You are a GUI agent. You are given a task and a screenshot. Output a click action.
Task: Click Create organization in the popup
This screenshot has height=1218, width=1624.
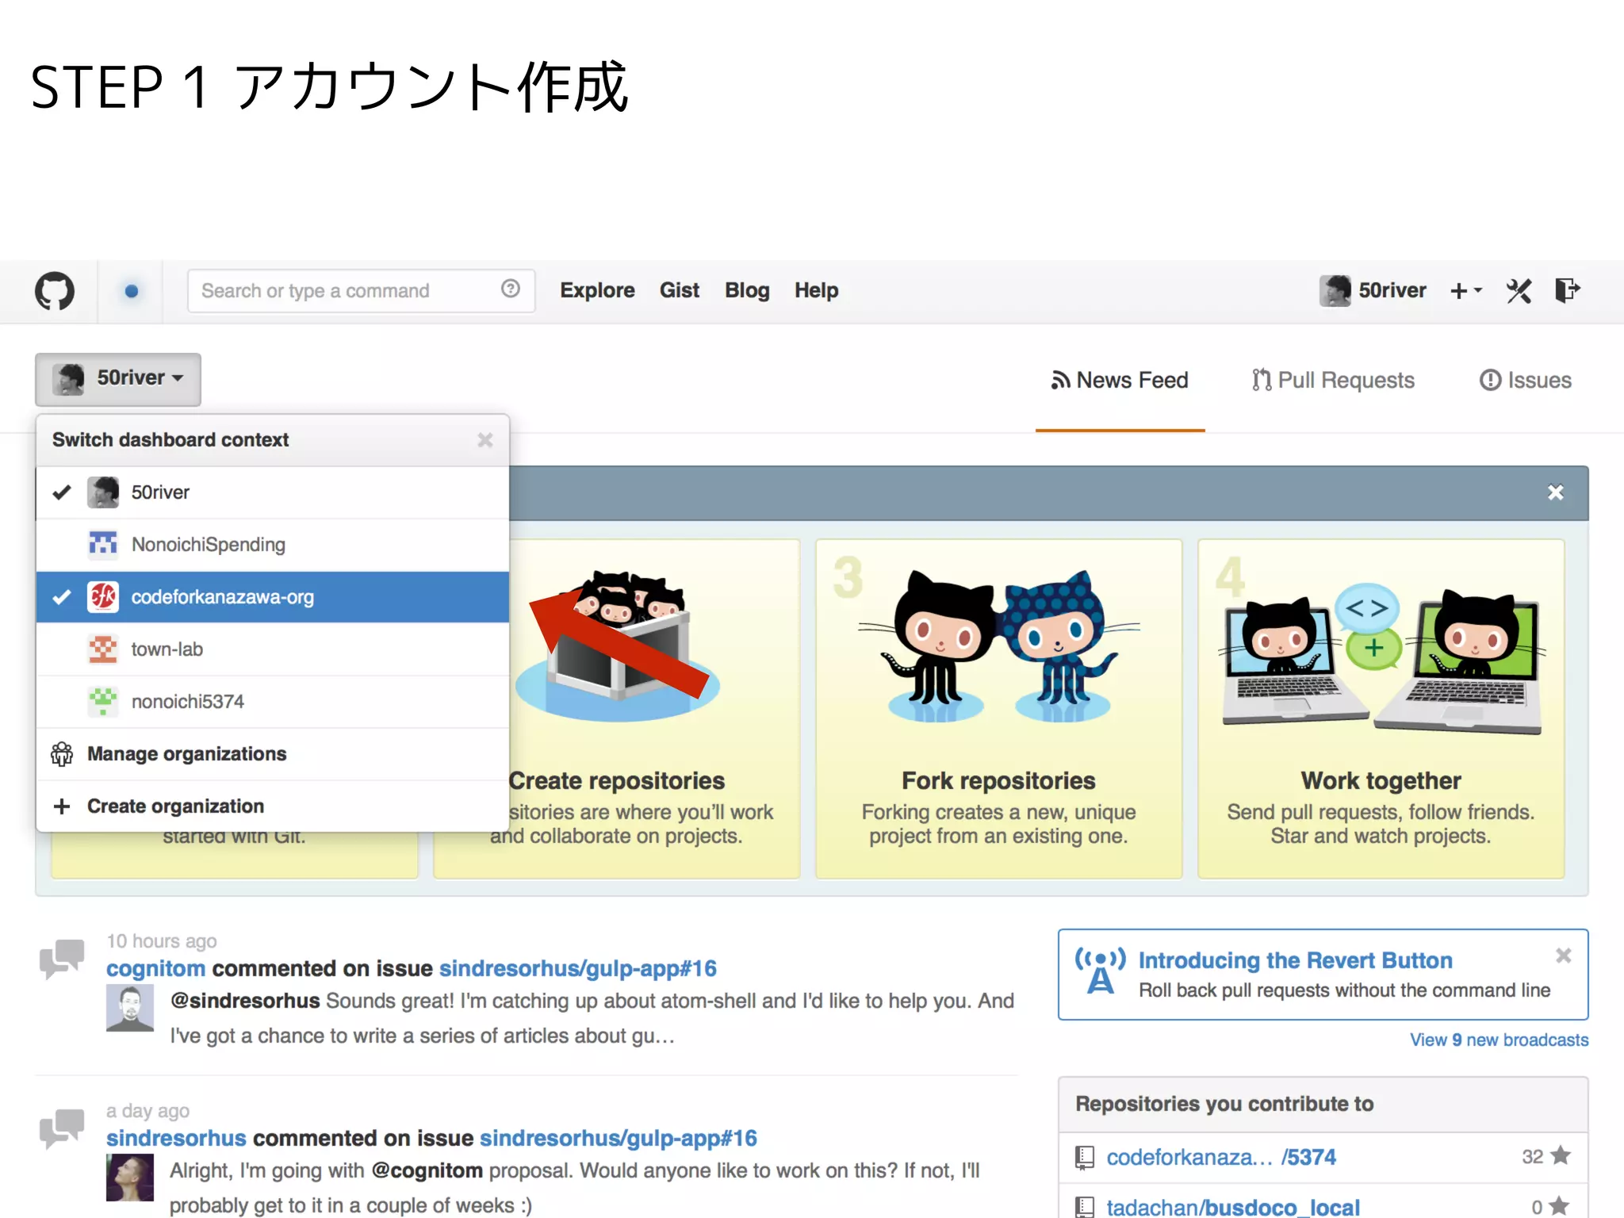tap(175, 806)
